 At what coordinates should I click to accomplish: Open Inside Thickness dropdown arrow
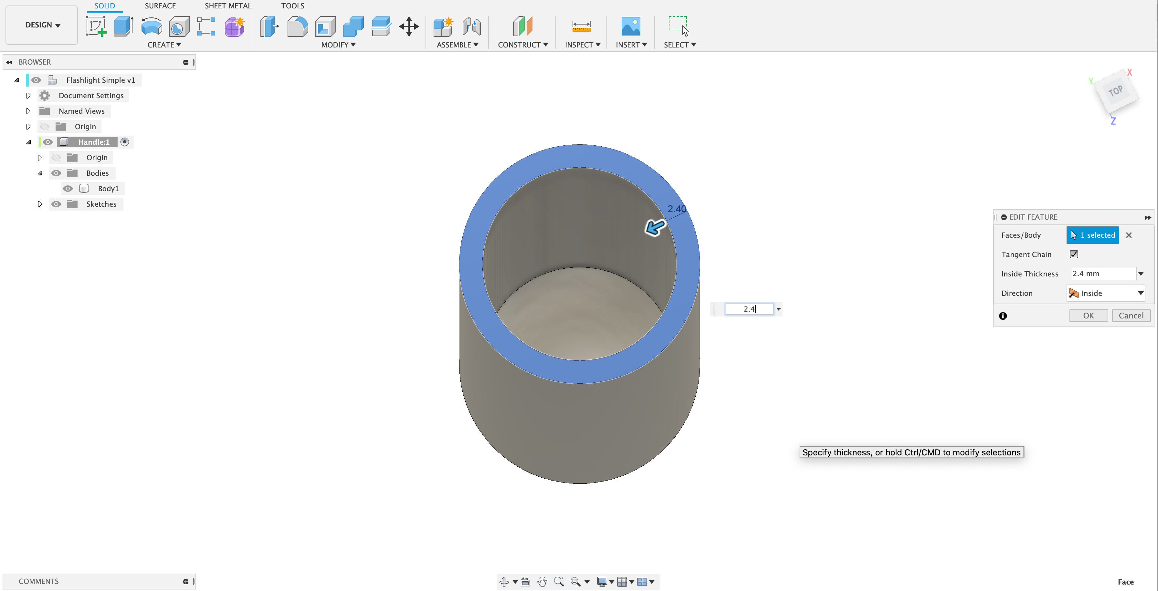point(1141,273)
